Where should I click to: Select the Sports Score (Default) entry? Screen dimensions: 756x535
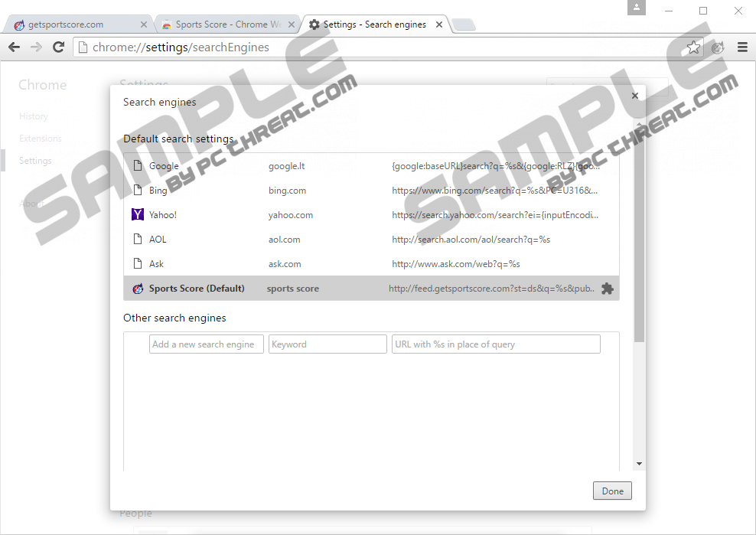197,289
